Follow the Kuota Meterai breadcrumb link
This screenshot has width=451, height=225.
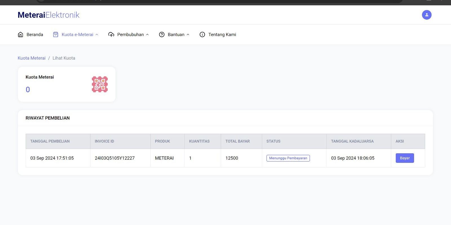pyautogui.click(x=32, y=58)
